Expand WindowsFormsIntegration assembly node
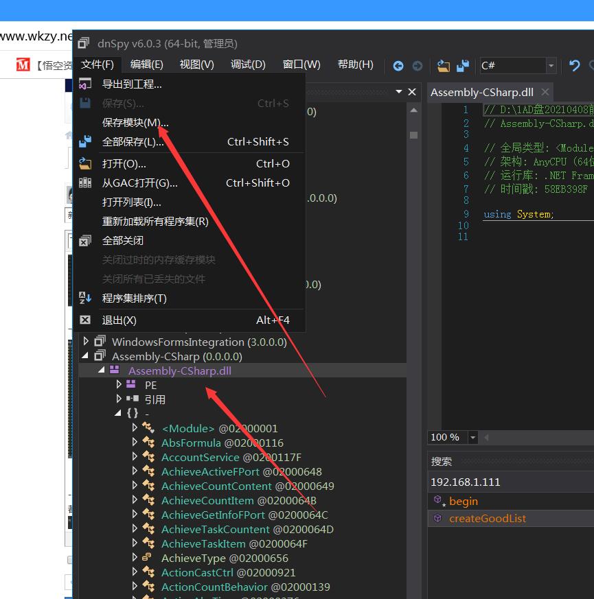 click(x=86, y=341)
